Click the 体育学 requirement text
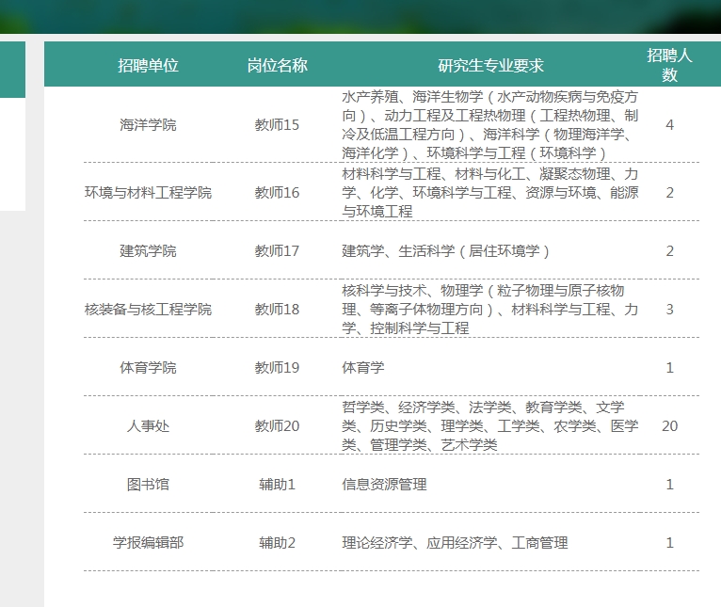This screenshot has height=607, width=721. (362, 367)
